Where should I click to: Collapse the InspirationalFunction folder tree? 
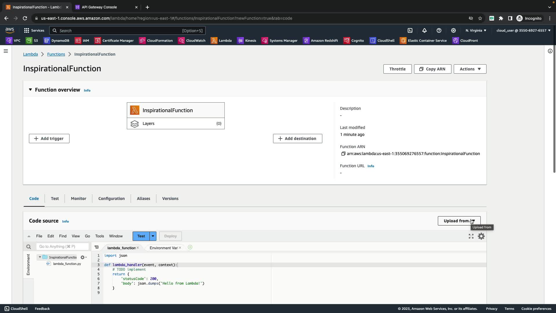(40, 257)
